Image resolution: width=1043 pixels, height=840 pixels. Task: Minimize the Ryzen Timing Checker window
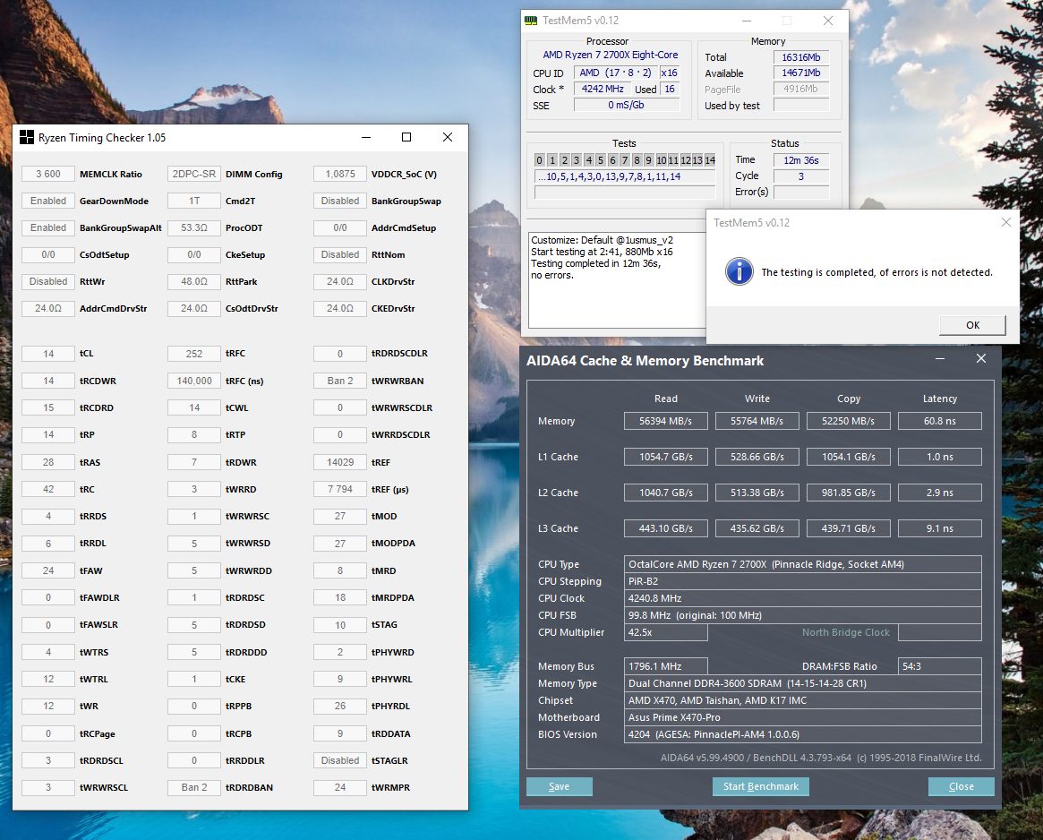click(x=366, y=137)
